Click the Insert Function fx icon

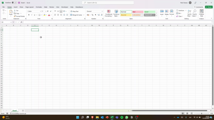pos(21,22)
